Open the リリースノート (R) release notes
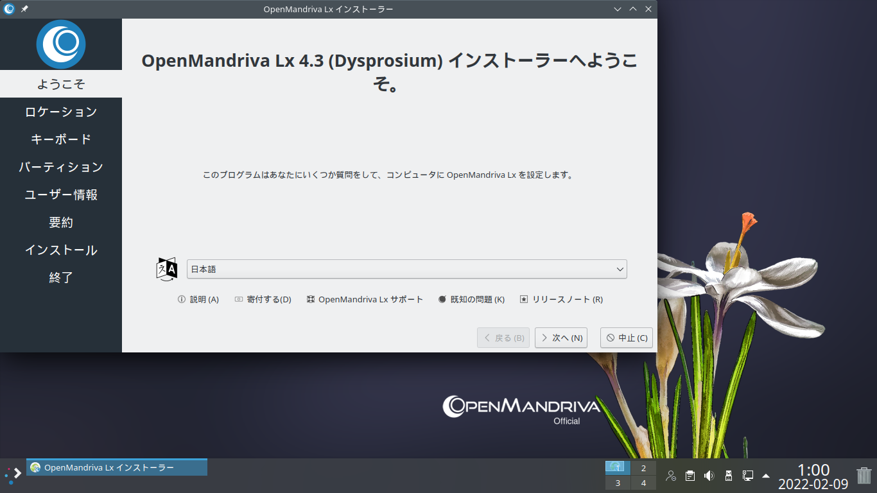The height and width of the screenshot is (493, 877). point(561,299)
